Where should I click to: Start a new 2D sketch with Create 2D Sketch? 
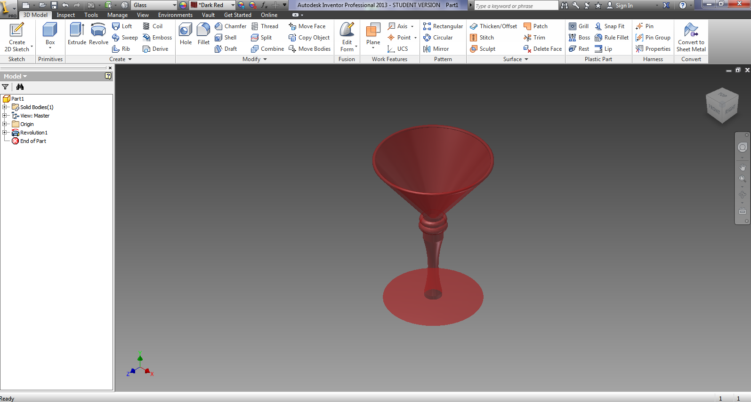click(x=17, y=37)
